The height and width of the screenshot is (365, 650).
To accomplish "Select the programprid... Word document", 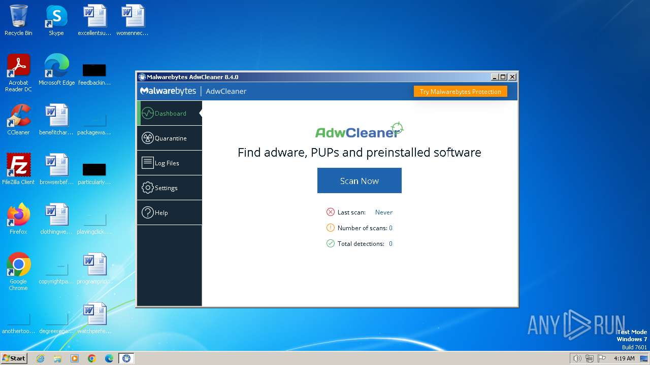I will [x=94, y=269].
